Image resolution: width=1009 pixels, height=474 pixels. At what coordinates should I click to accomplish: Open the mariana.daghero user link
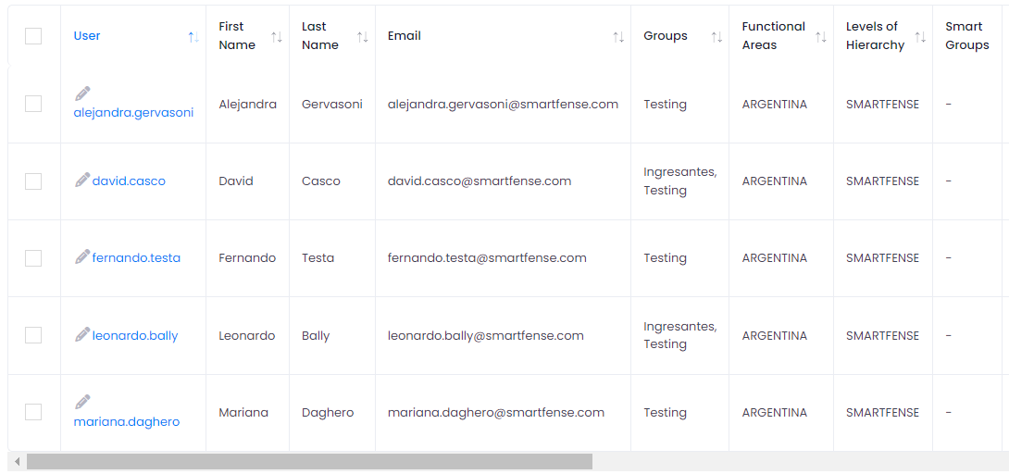(127, 422)
